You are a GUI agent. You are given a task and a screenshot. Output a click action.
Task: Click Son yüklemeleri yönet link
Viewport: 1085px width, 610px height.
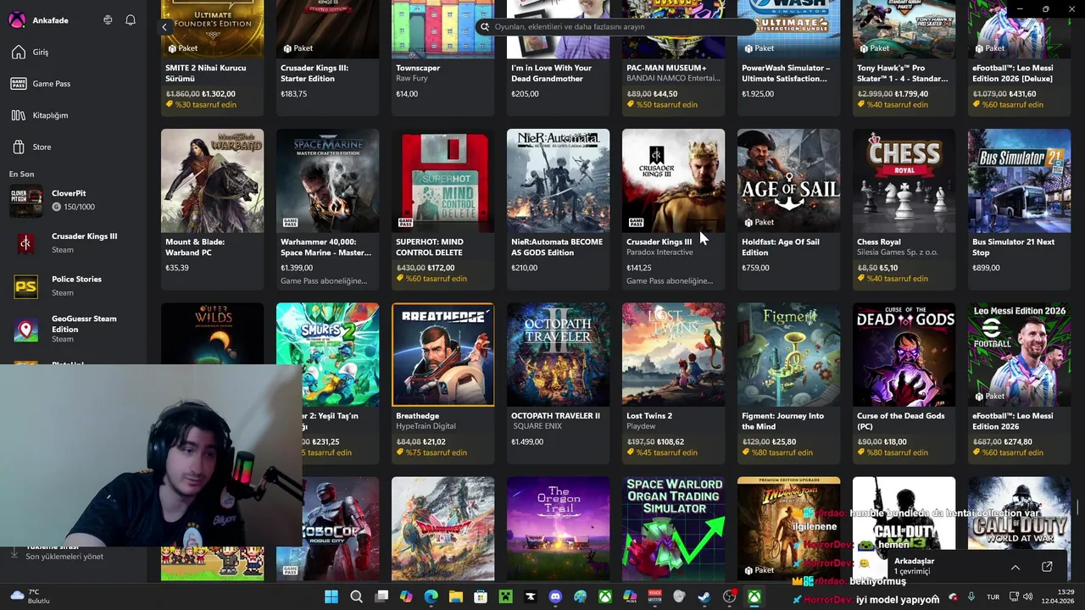64,557
